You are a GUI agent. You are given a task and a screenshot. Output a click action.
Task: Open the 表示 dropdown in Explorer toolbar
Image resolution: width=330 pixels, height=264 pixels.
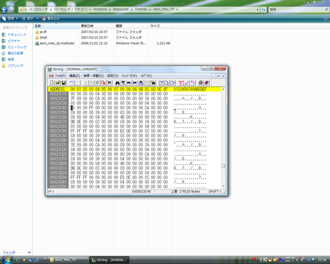30,19
